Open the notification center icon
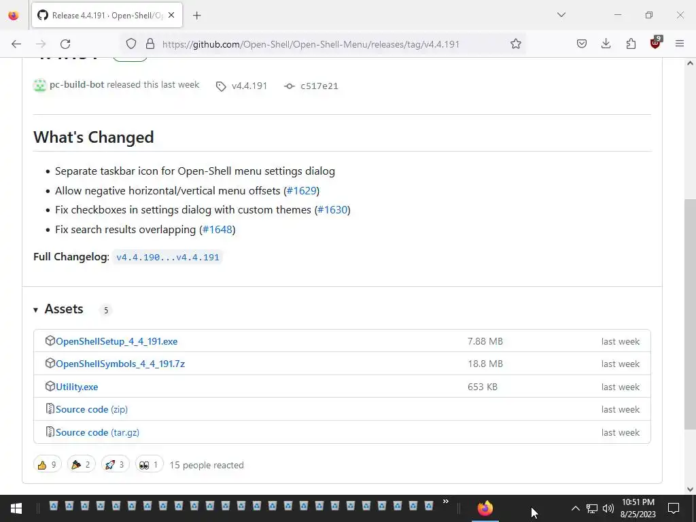This screenshot has width=696, height=522. [674, 508]
